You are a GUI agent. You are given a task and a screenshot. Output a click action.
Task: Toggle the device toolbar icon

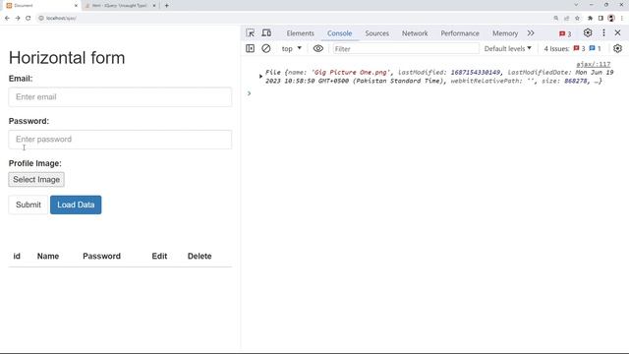coord(266,33)
